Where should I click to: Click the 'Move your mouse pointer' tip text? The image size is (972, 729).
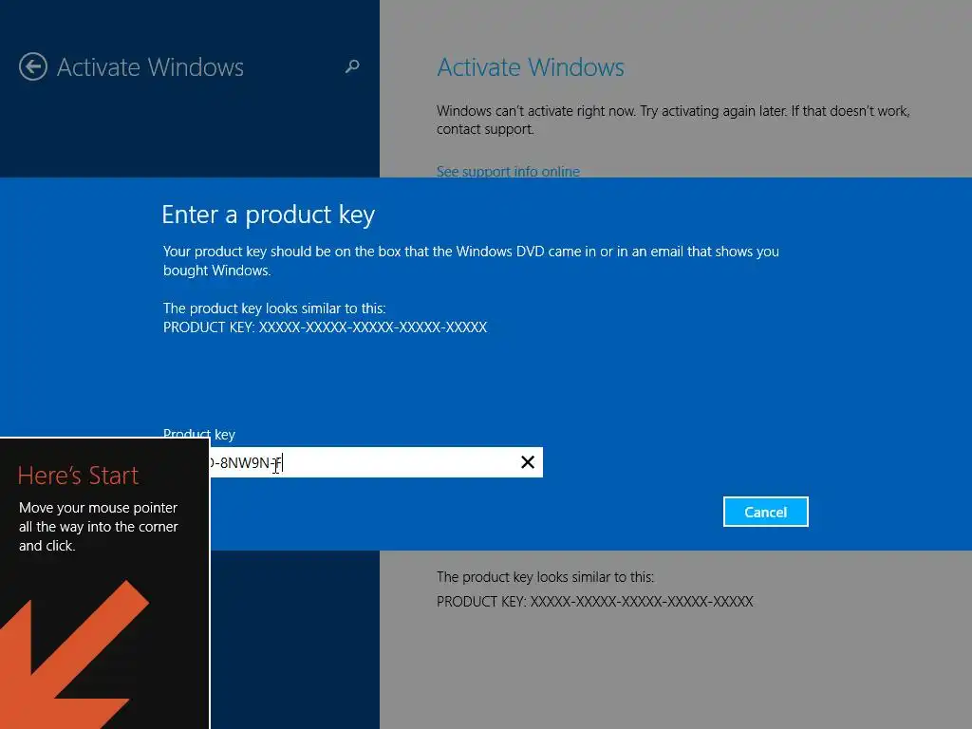99,527
